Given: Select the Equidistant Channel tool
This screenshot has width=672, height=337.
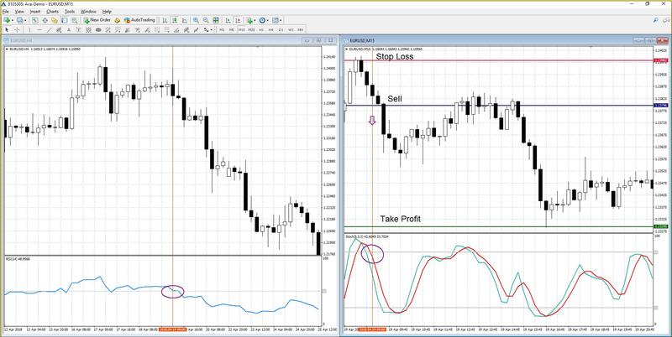Looking at the screenshot, I should click(59, 30).
